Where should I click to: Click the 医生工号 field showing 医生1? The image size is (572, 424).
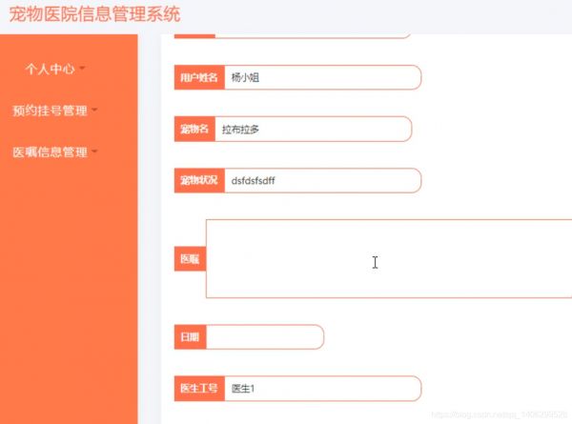323,389
